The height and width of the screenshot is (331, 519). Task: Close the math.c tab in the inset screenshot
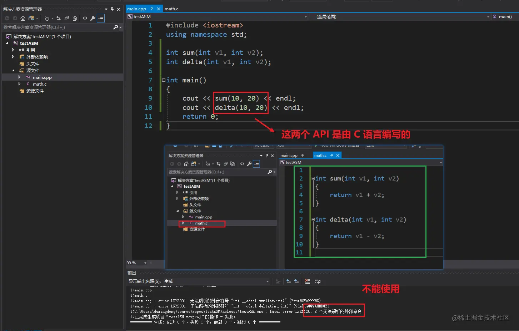coord(338,156)
